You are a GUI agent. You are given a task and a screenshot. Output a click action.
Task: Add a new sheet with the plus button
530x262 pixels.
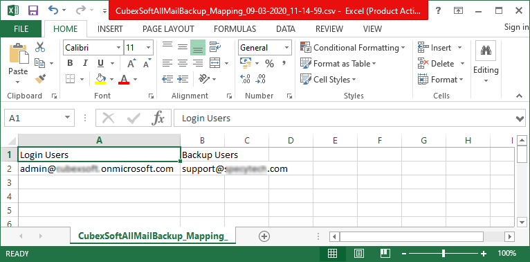[264, 236]
